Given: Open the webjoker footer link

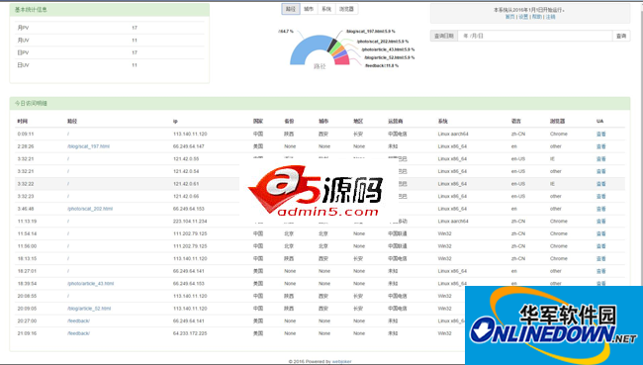Looking at the screenshot, I should [x=341, y=362].
